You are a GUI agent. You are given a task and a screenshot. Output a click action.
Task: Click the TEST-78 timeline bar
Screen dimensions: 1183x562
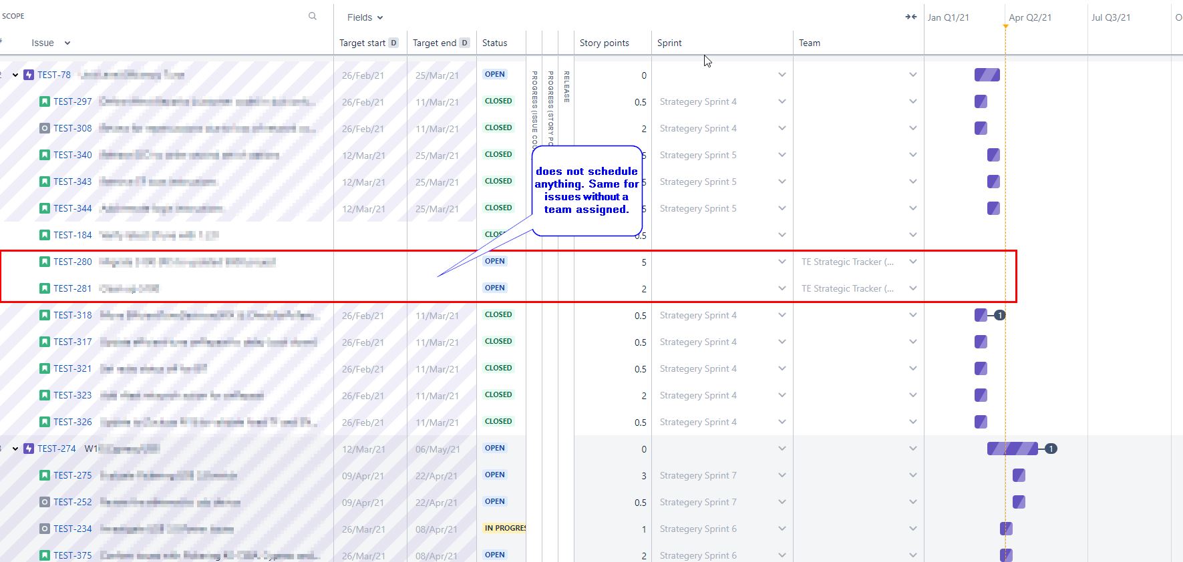tap(987, 75)
